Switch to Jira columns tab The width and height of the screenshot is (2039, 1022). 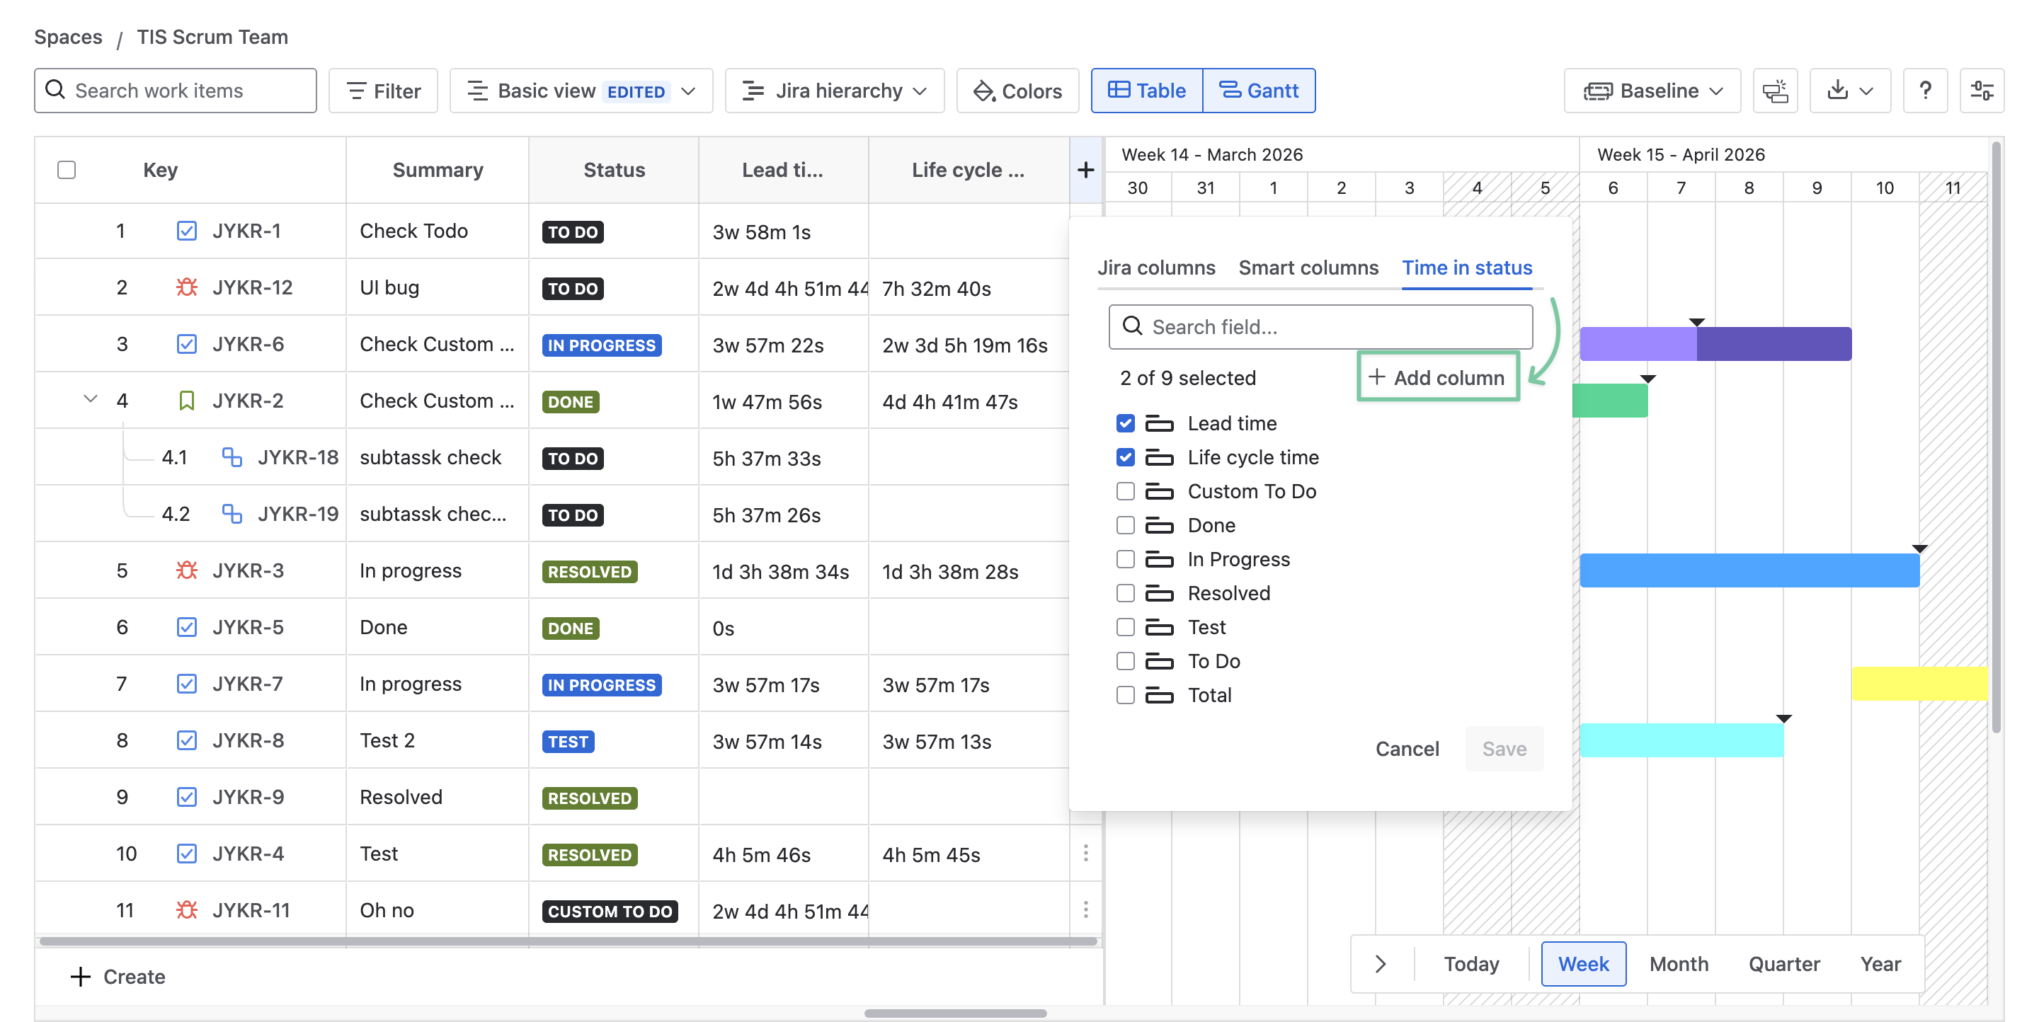click(1155, 268)
